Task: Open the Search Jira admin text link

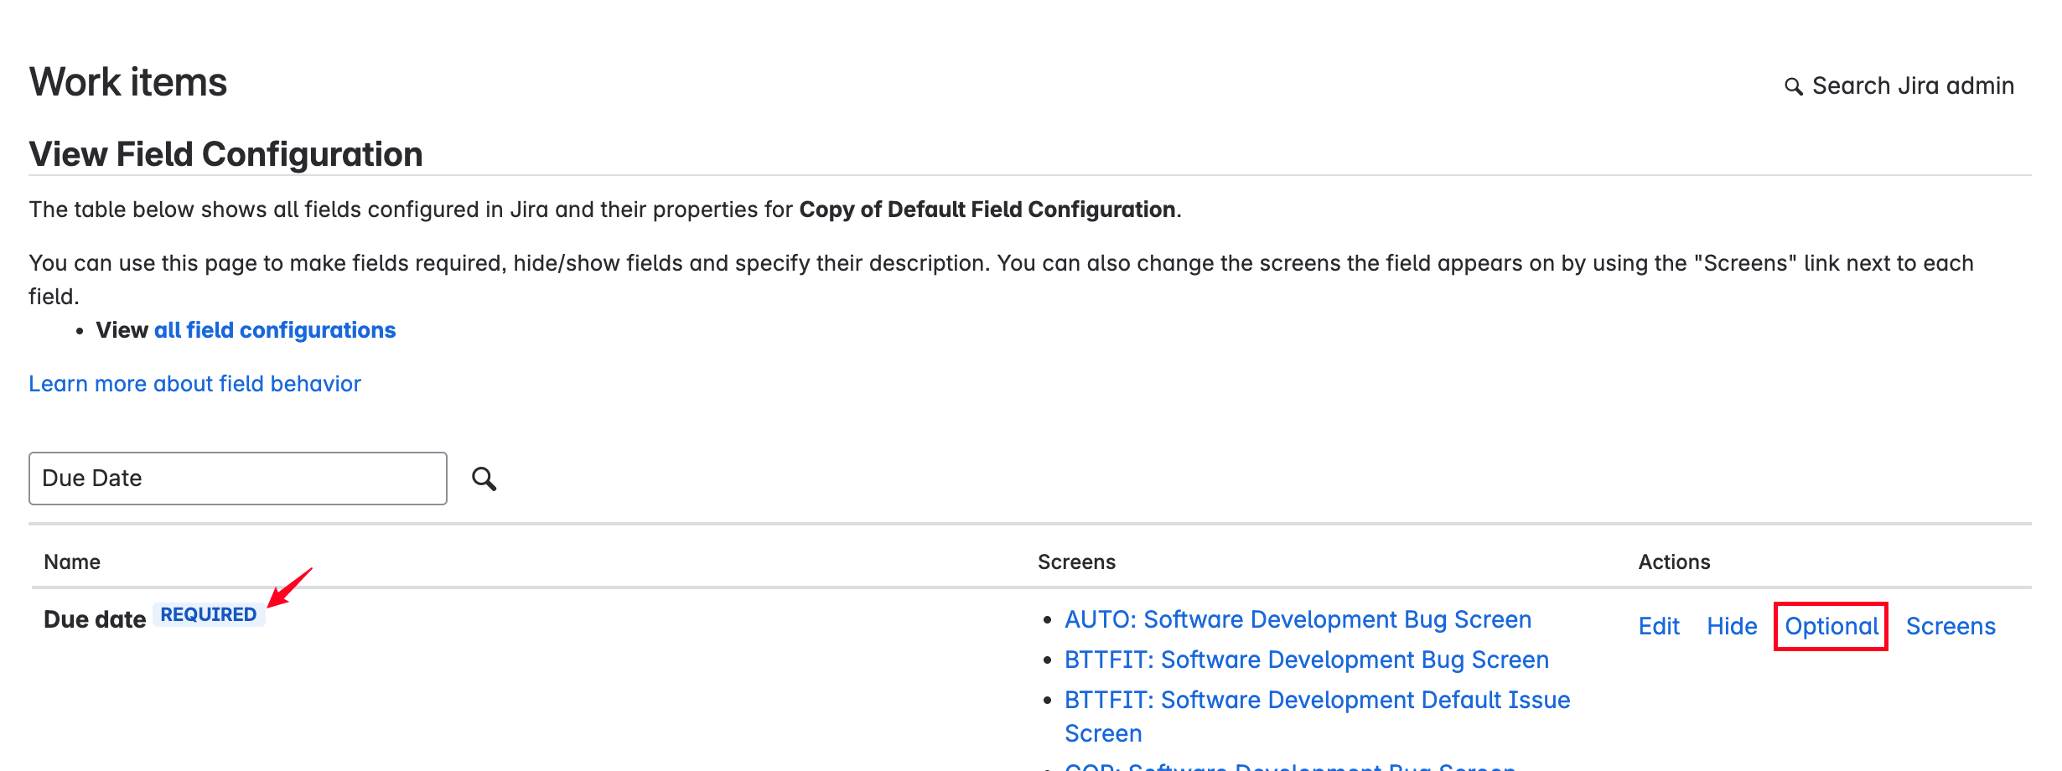Action: 1912,86
